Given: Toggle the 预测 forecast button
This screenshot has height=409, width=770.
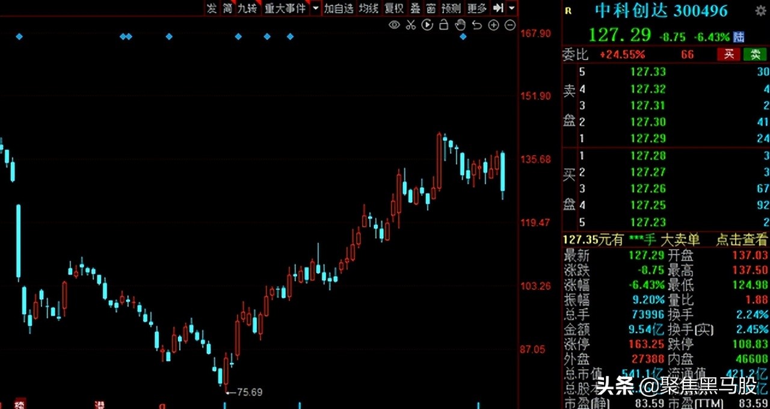Looking at the screenshot, I should [x=451, y=8].
